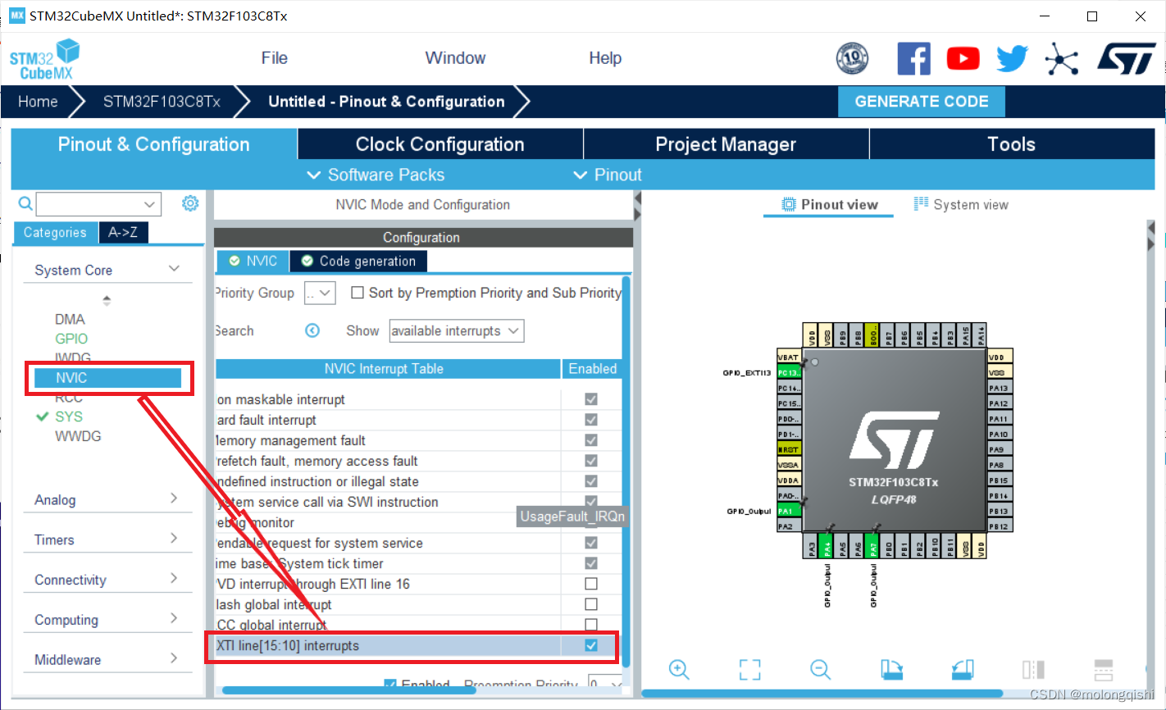Click the PA9 pin on the chip
The image size is (1166, 710).
tap(1000, 449)
